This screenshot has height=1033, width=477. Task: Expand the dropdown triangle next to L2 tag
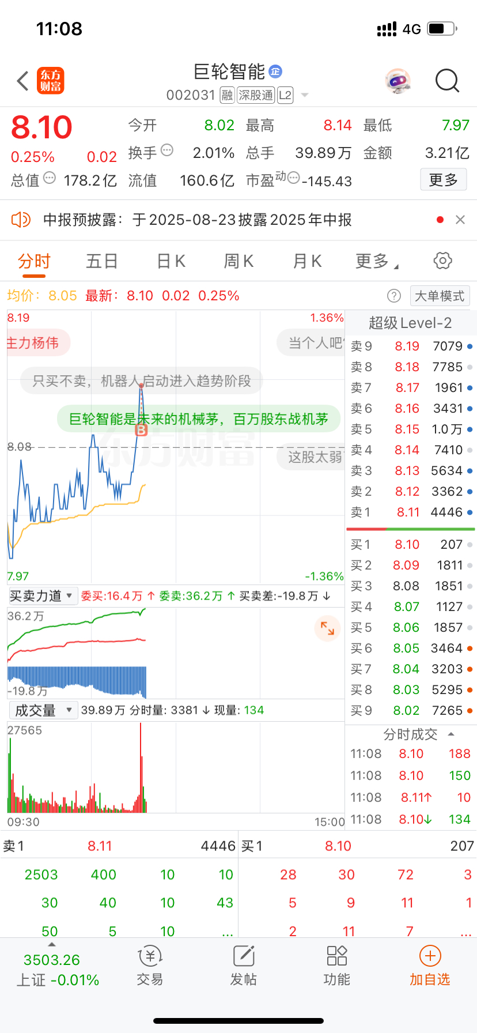[x=305, y=96]
